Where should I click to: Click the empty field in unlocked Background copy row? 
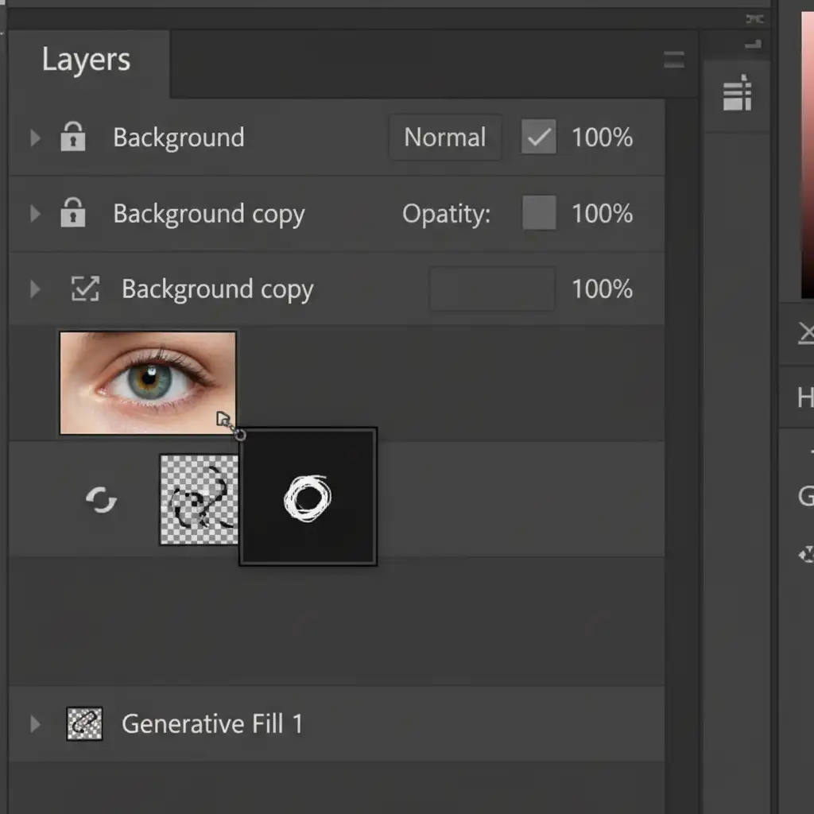(x=492, y=289)
